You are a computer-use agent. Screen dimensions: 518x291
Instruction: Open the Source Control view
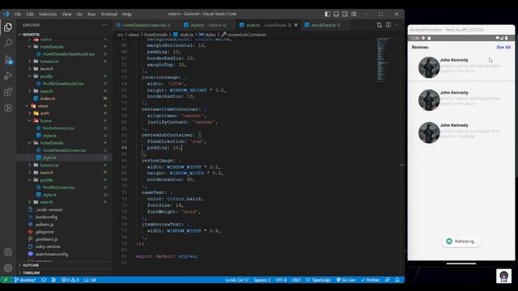pyautogui.click(x=8, y=60)
